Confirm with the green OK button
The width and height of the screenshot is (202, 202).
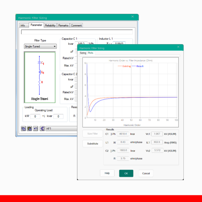coord(126,173)
